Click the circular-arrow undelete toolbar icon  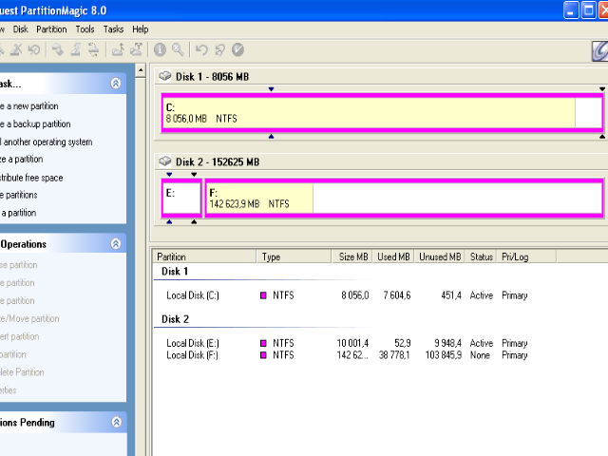(34, 49)
